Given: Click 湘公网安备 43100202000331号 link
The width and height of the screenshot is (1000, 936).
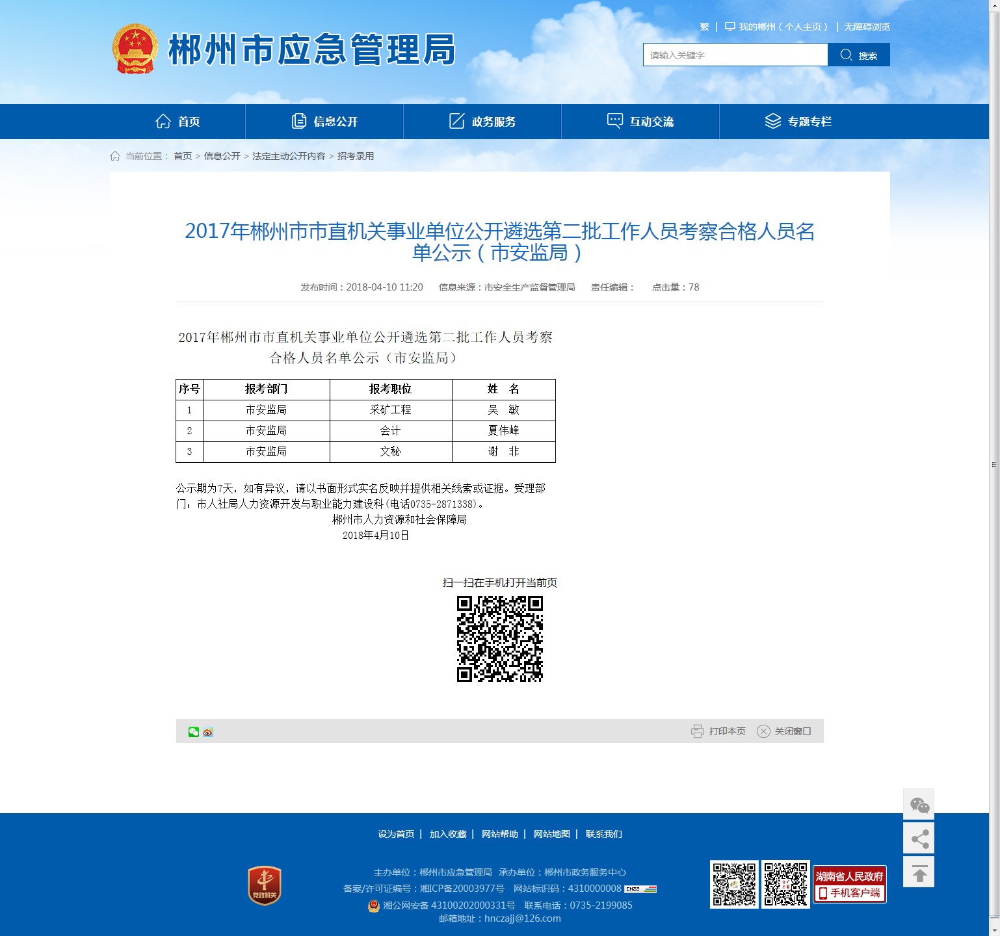Looking at the screenshot, I should pyautogui.click(x=449, y=905).
